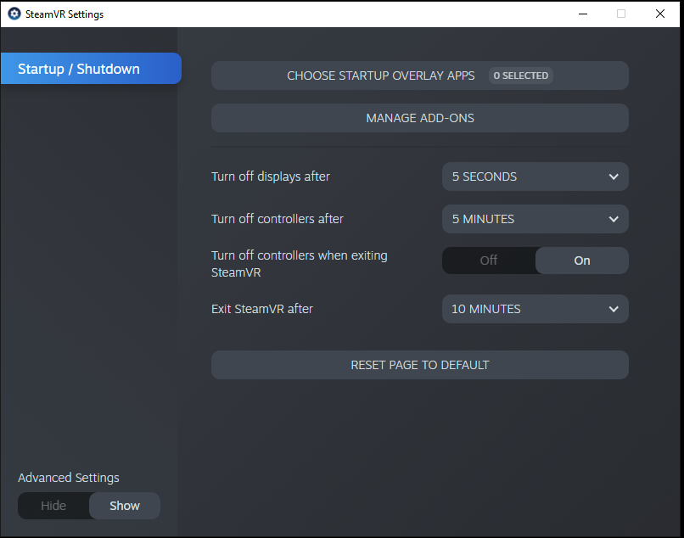Expand the Exit SteamVR after dropdown
Viewport: 684px width, 538px height.
click(535, 309)
